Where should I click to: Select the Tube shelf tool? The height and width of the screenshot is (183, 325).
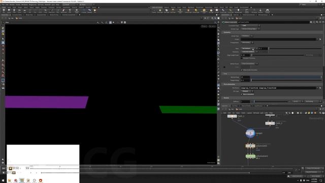coord(14,11)
